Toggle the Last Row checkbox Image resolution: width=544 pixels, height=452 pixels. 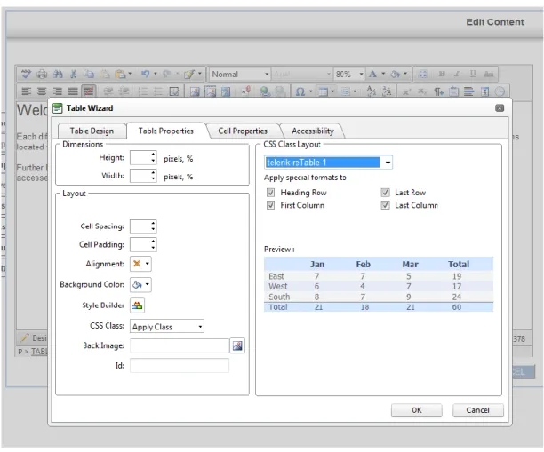tap(385, 193)
